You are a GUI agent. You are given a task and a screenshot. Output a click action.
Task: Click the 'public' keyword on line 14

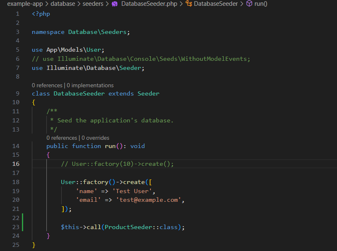click(x=57, y=146)
